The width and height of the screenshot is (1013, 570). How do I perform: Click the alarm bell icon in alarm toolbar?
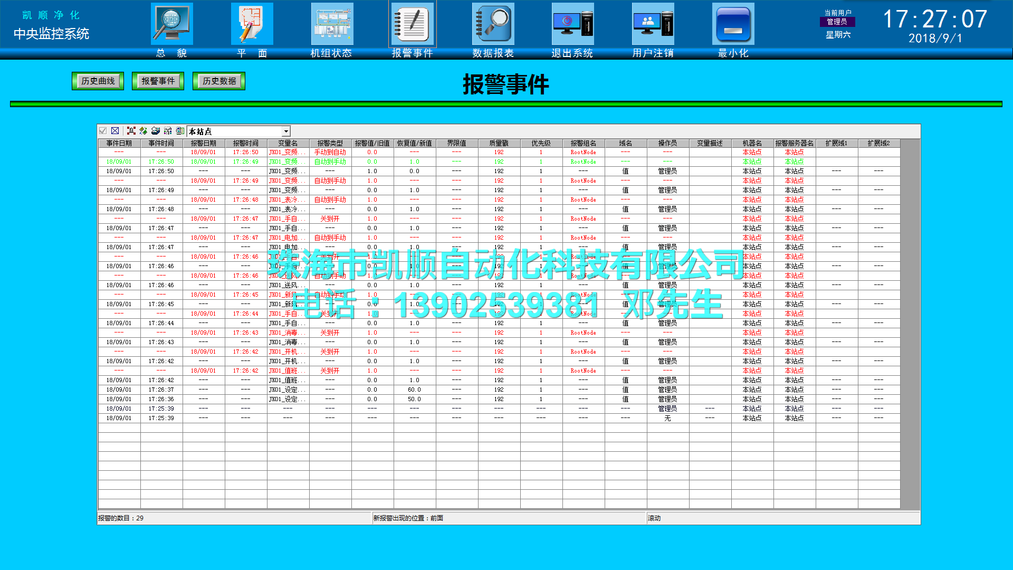click(x=131, y=131)
